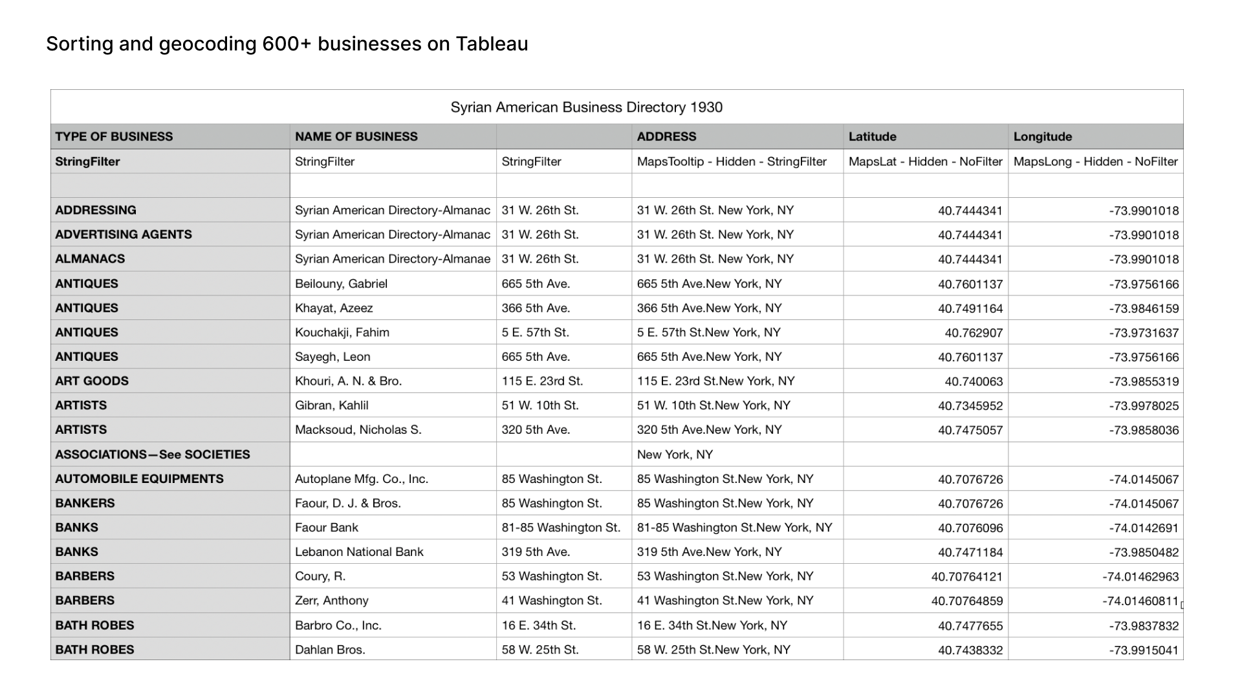Select the Gibran, Kahlil name cell
The image size is (1242, 675).
tap(332, 405)
